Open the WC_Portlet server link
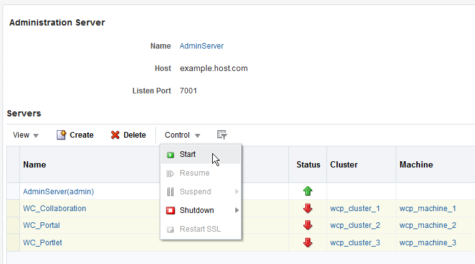This screenshot has width=475, height=264. tap(42, 243)
